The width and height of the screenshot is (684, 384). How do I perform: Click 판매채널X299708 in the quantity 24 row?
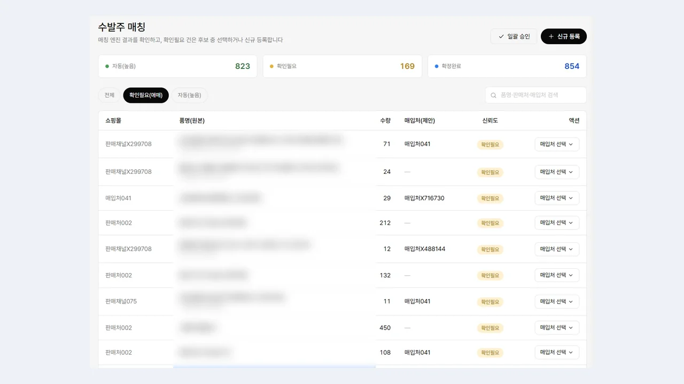(x=128, y=172)
